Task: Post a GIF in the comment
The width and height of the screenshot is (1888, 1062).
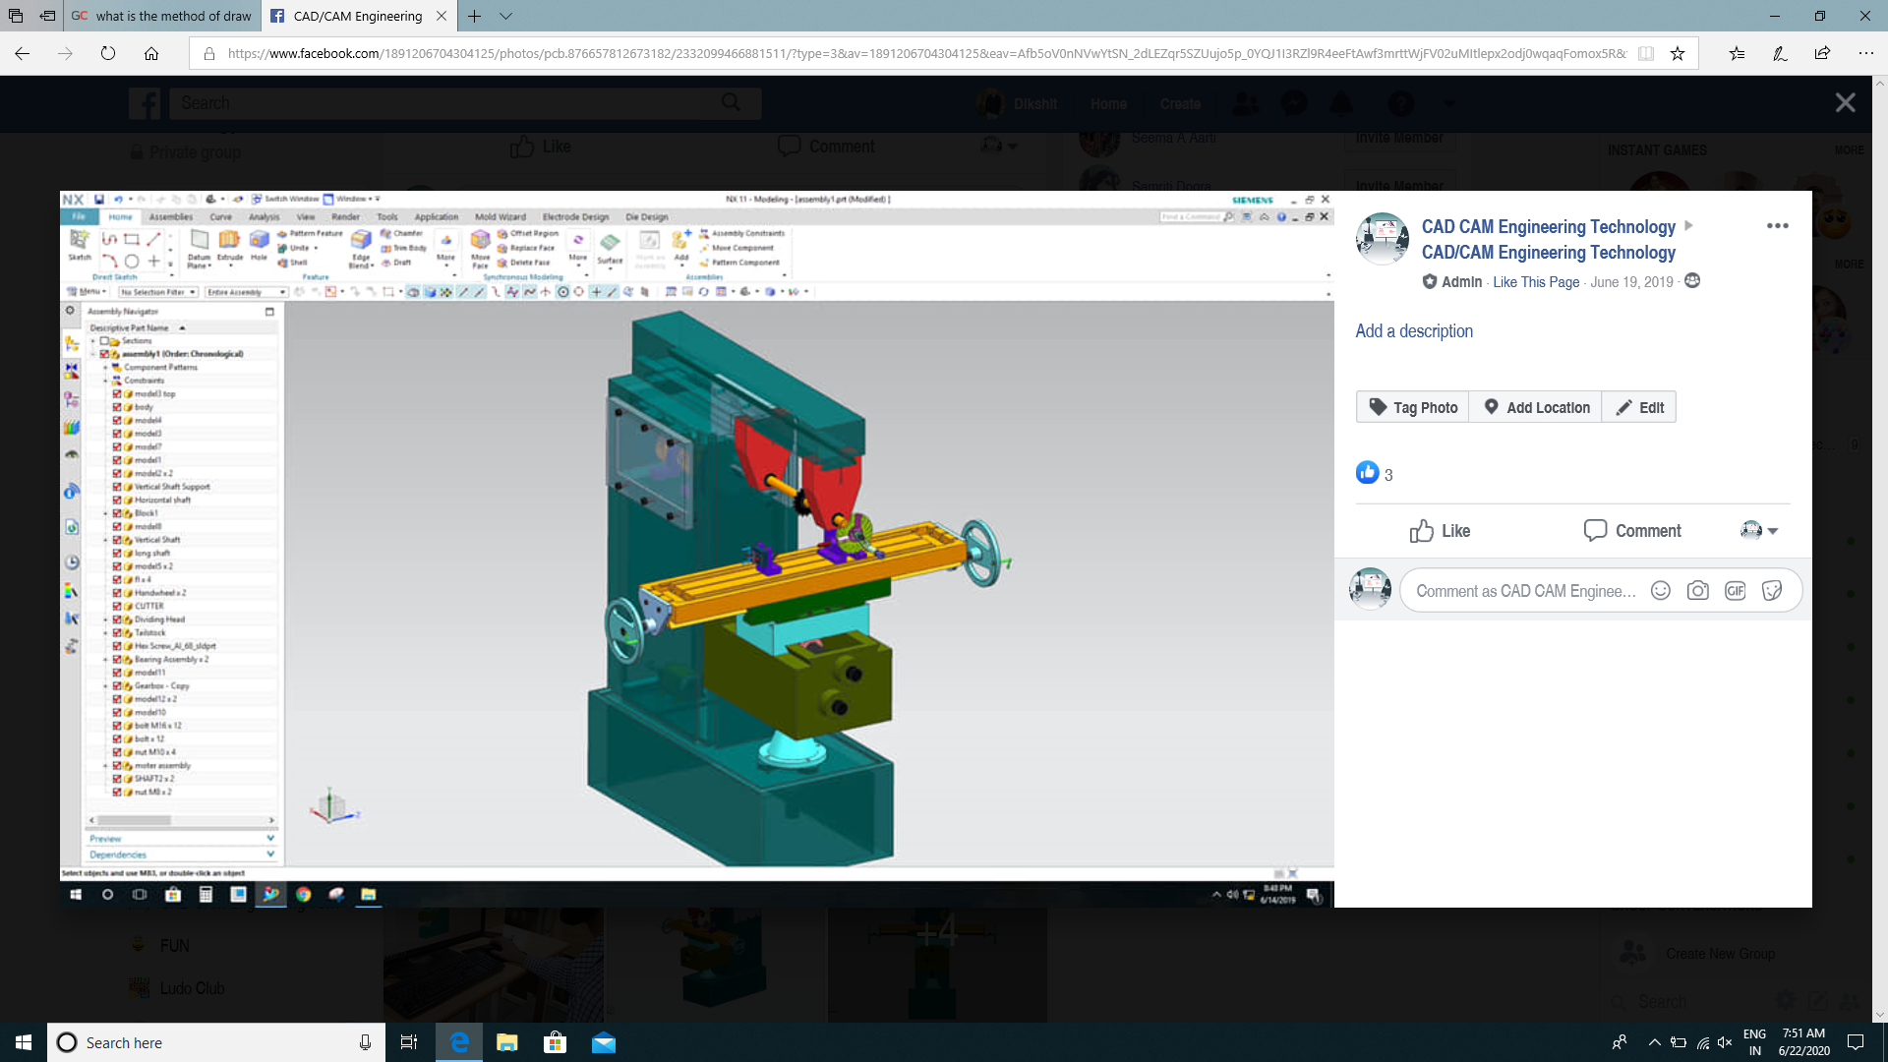Action: point(1735,591)
